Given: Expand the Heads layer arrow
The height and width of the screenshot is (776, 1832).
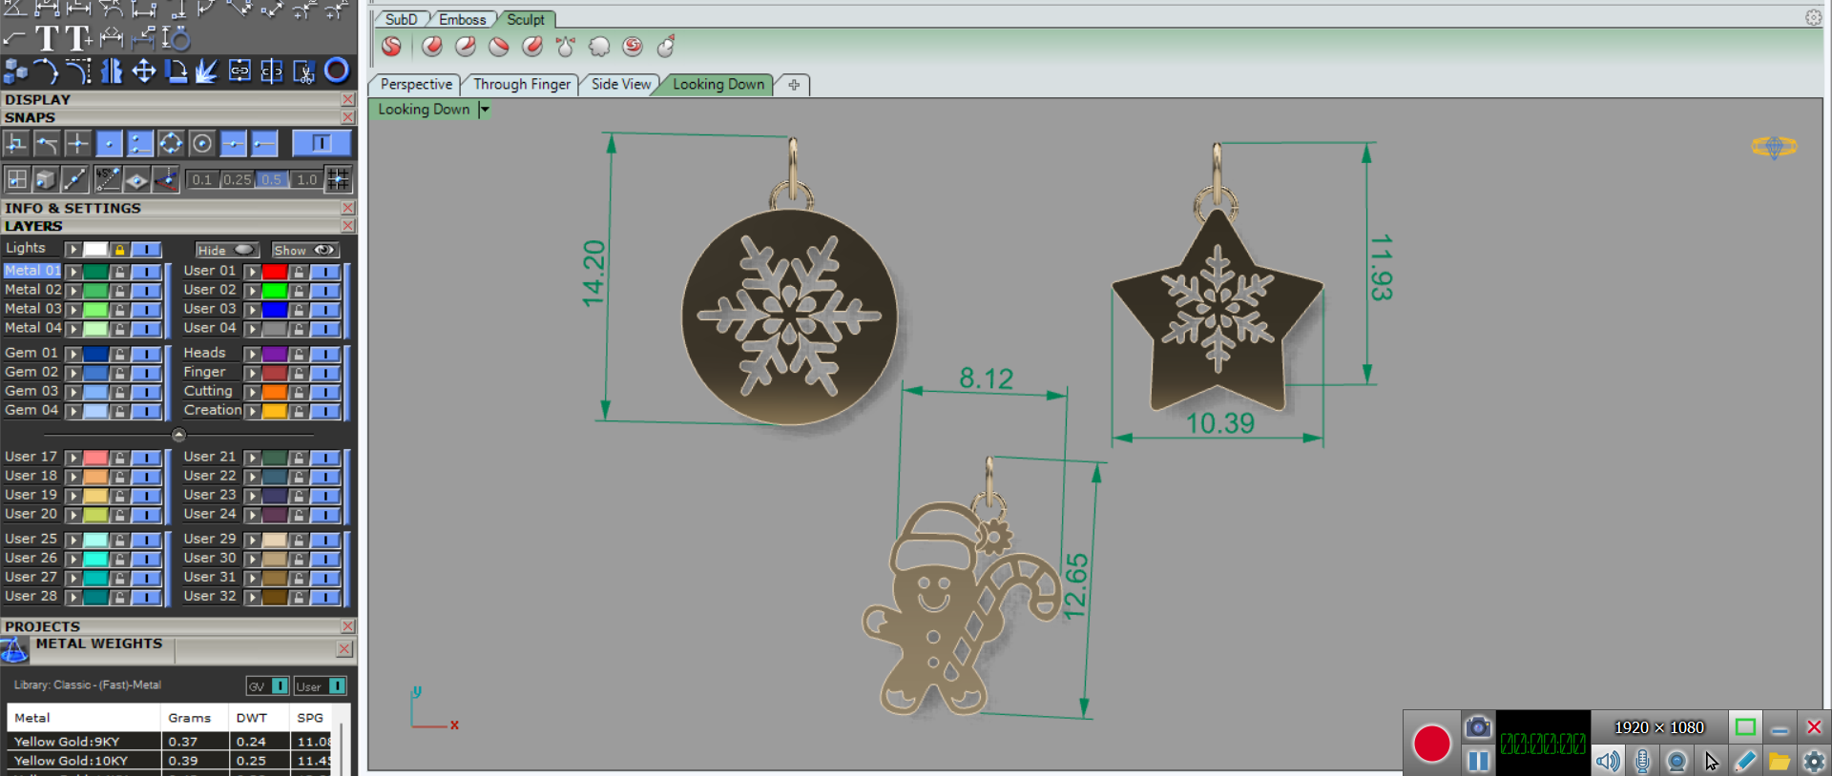Looking at the screenshot, I should tap(252, 354).
